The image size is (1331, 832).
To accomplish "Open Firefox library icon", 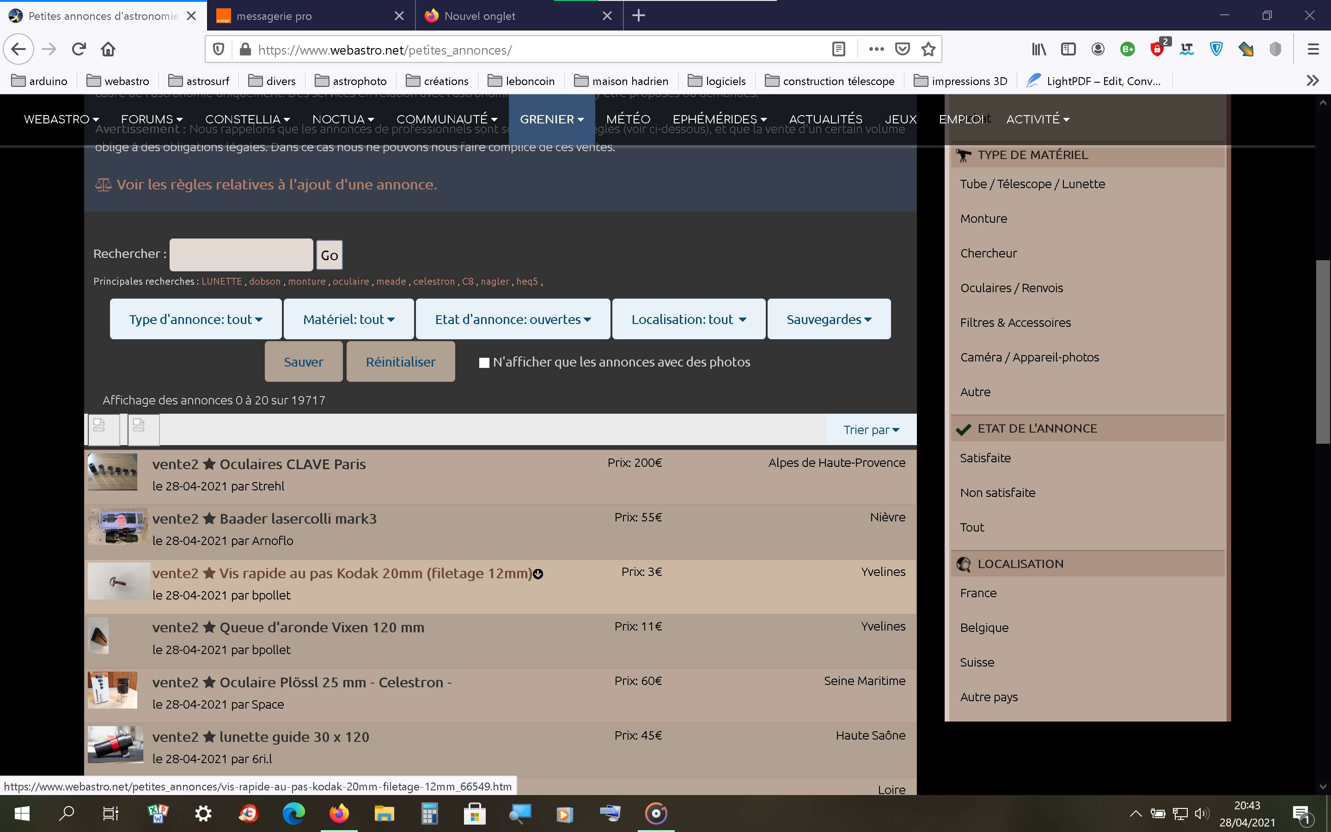I will point(1038,49).
